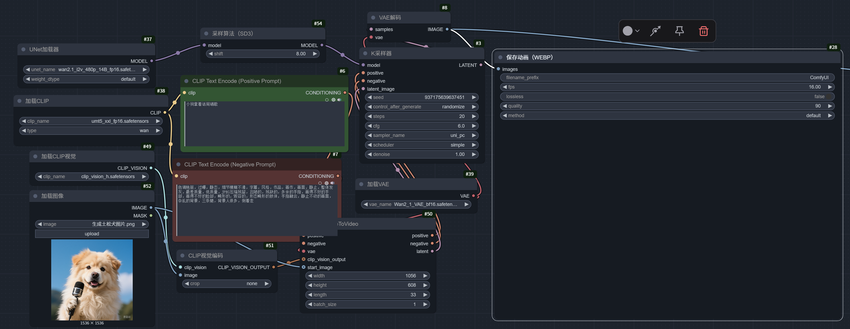Collapse the 保存动画 (WEBP) node via title dot
850x329 pixels.
point(500,57)
